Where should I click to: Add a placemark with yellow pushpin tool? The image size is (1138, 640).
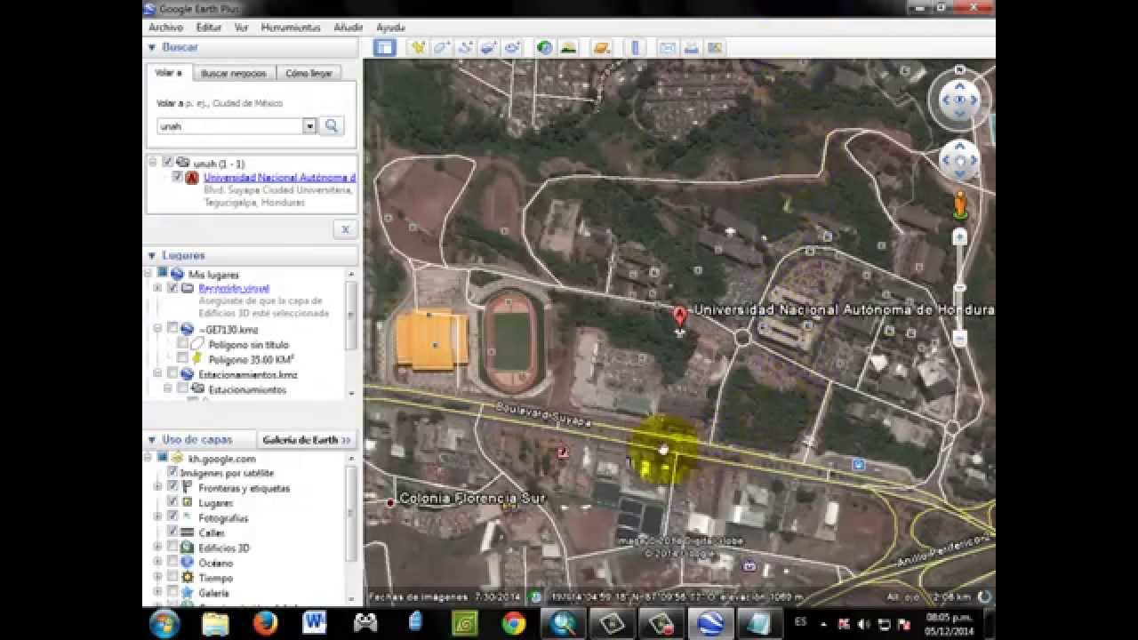tap(417, 48)
